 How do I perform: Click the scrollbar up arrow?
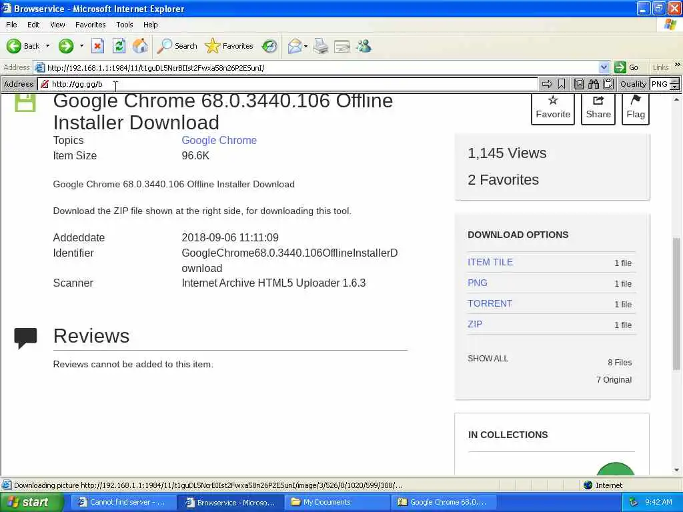tap(676, 100)
